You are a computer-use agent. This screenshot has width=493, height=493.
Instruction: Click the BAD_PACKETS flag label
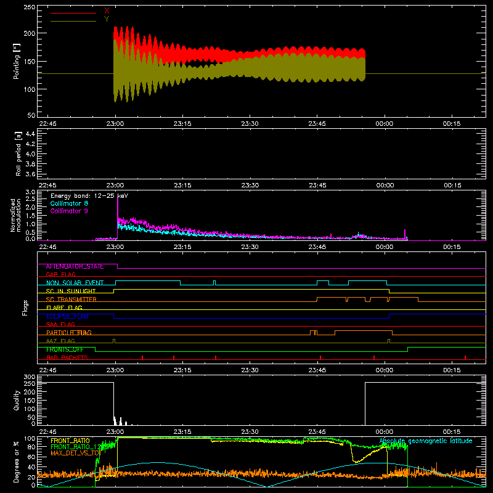click(67, 357)
